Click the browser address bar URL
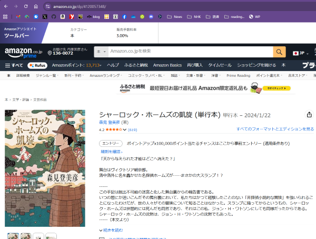The image size is (316, 239). pyautogui.click(x=80, y=6)
